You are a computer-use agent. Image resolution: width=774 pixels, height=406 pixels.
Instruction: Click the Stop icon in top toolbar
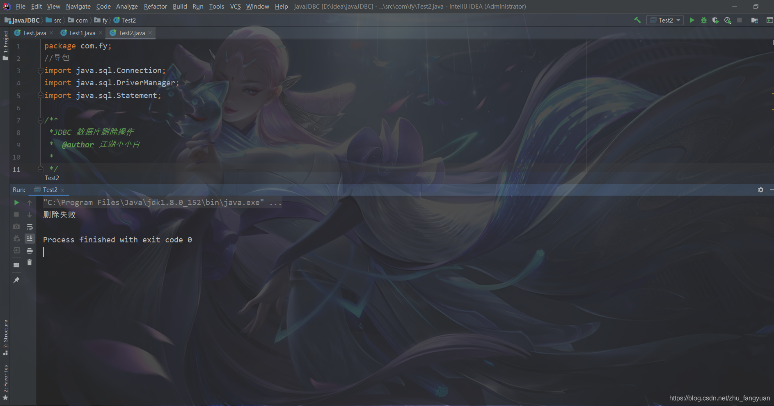(740, 20)
